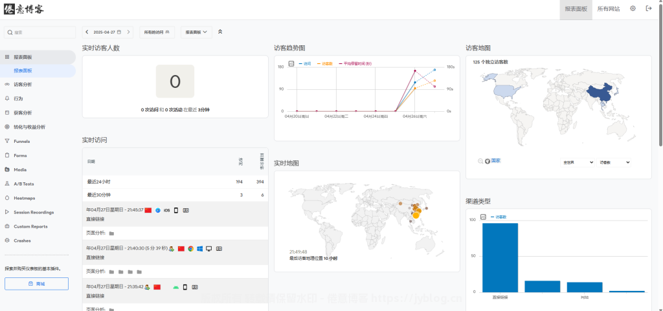Click the metrics picker icon in 访客趋势图
Screen dimensions: 663x311
291,63
